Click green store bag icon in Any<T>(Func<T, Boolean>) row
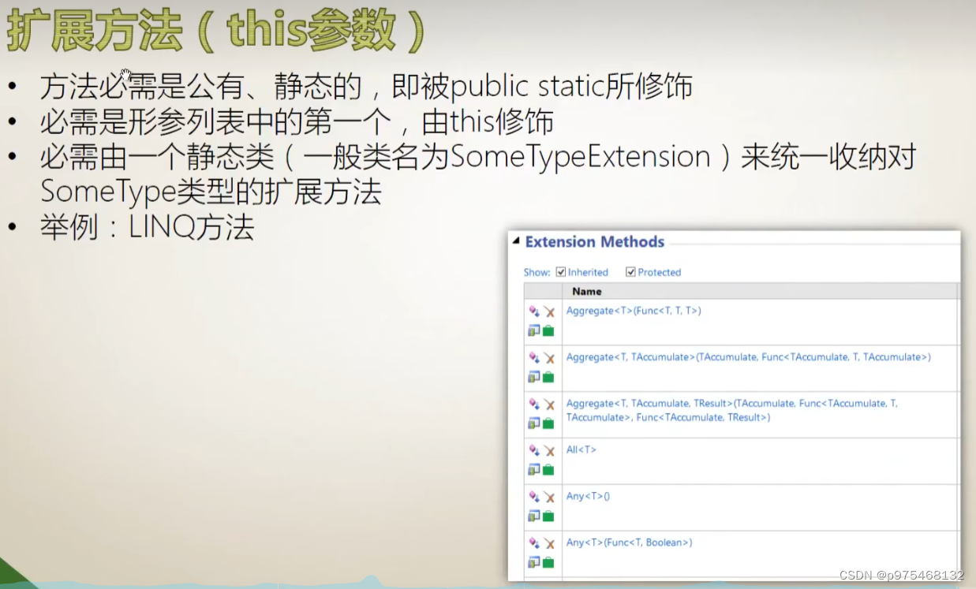 tap(548, 562)
